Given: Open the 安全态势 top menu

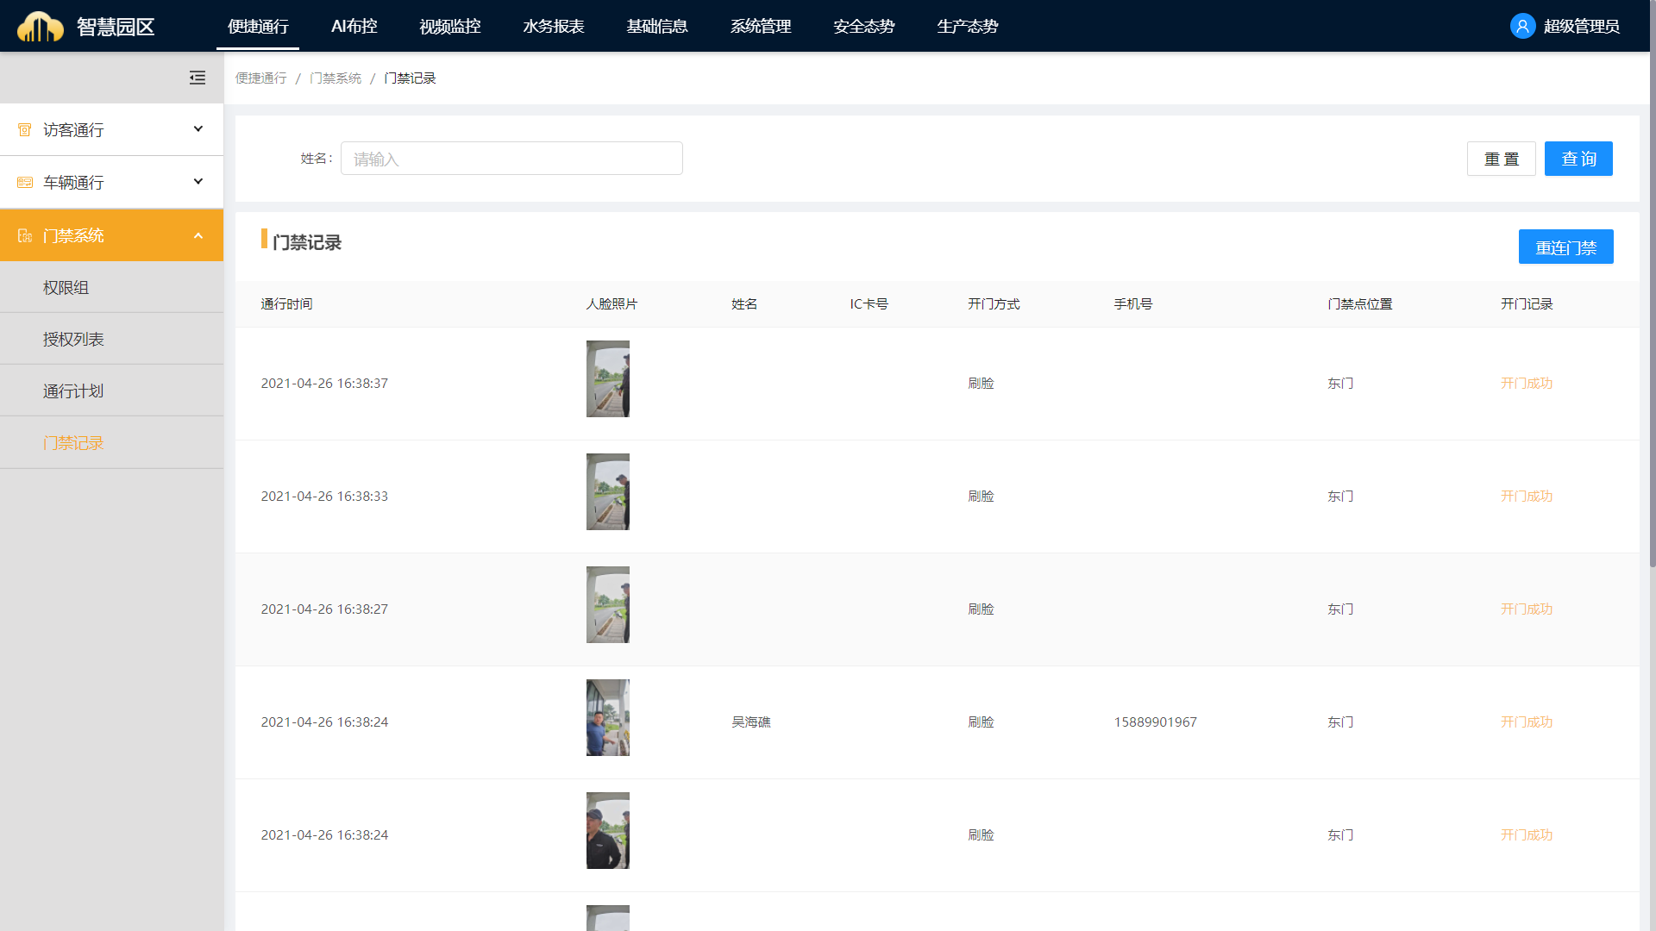Looking at the screenshot, I should pyautogui.click(x=863, y=26).
